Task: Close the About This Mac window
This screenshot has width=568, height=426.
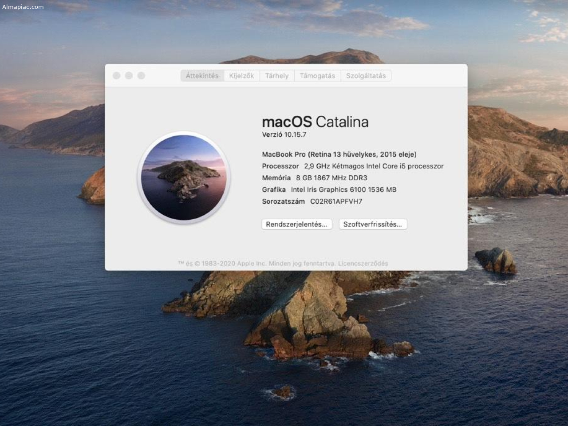Action: (x=117, y=76)
